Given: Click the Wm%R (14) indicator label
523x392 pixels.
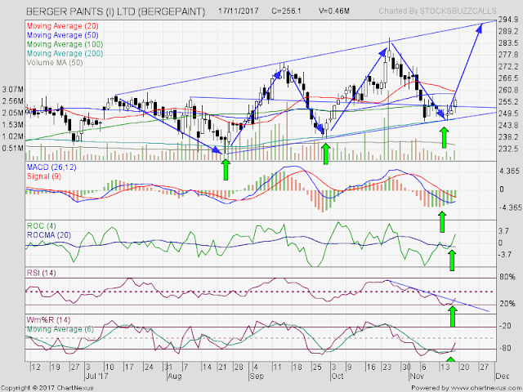Looking at the screenshot, I should (48, 320).
